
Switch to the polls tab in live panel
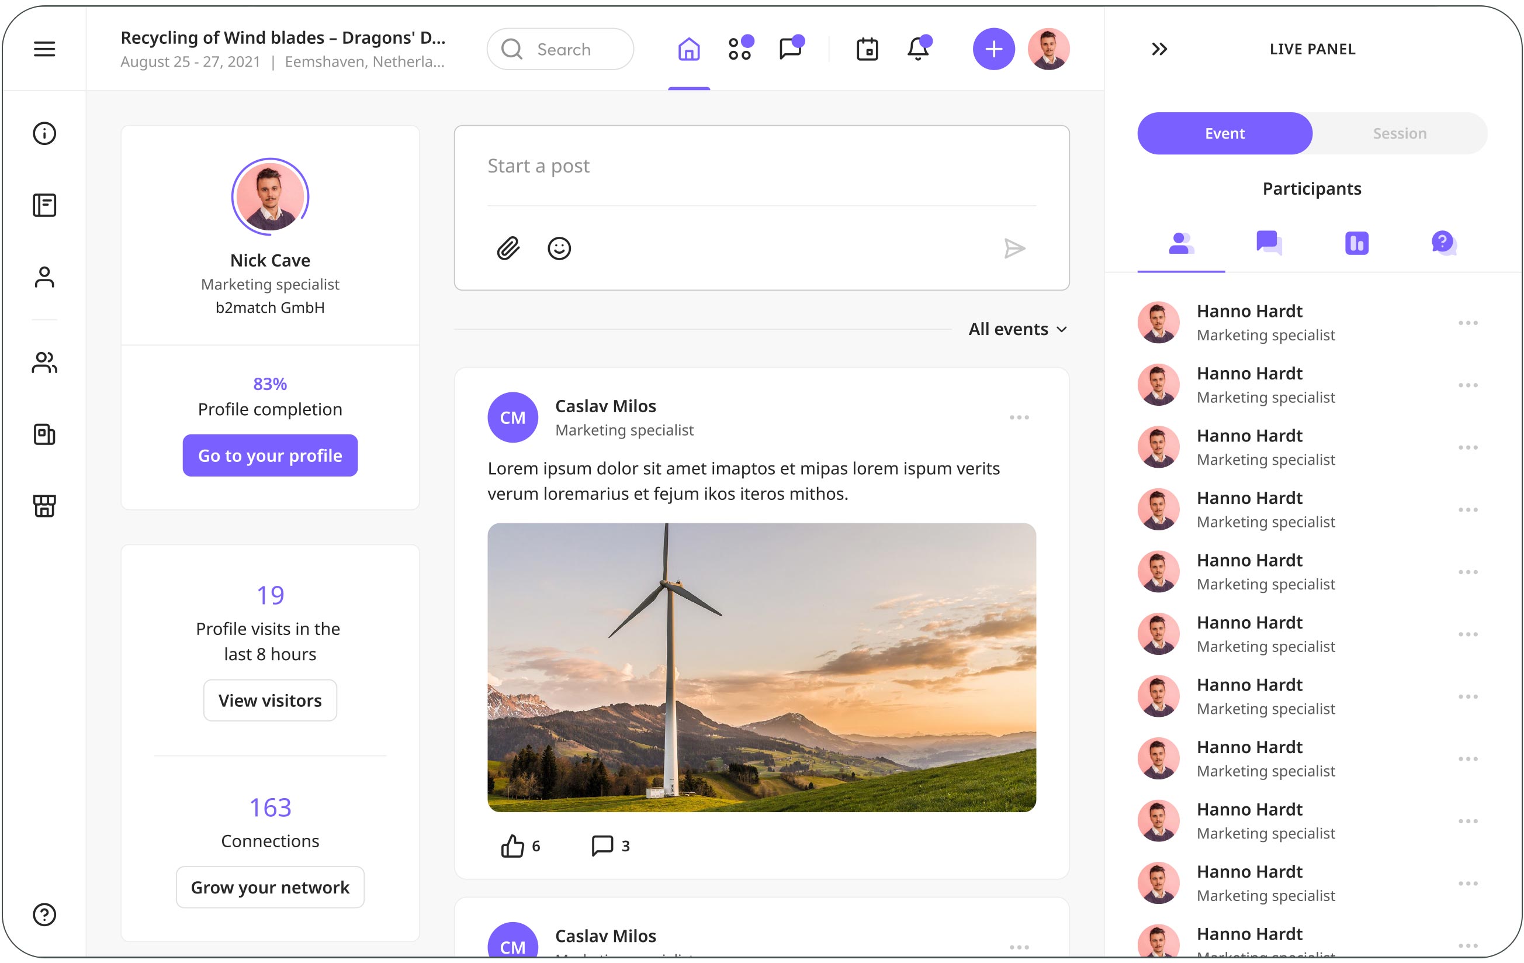tap(1356, 243)
